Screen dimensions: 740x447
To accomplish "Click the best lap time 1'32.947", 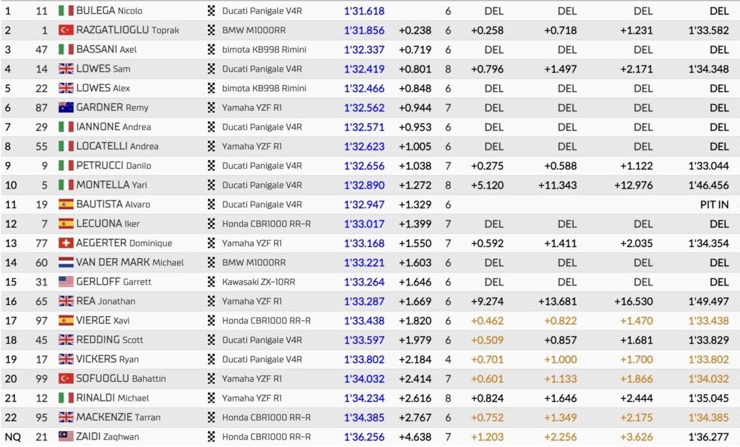I will coord(364,204).
